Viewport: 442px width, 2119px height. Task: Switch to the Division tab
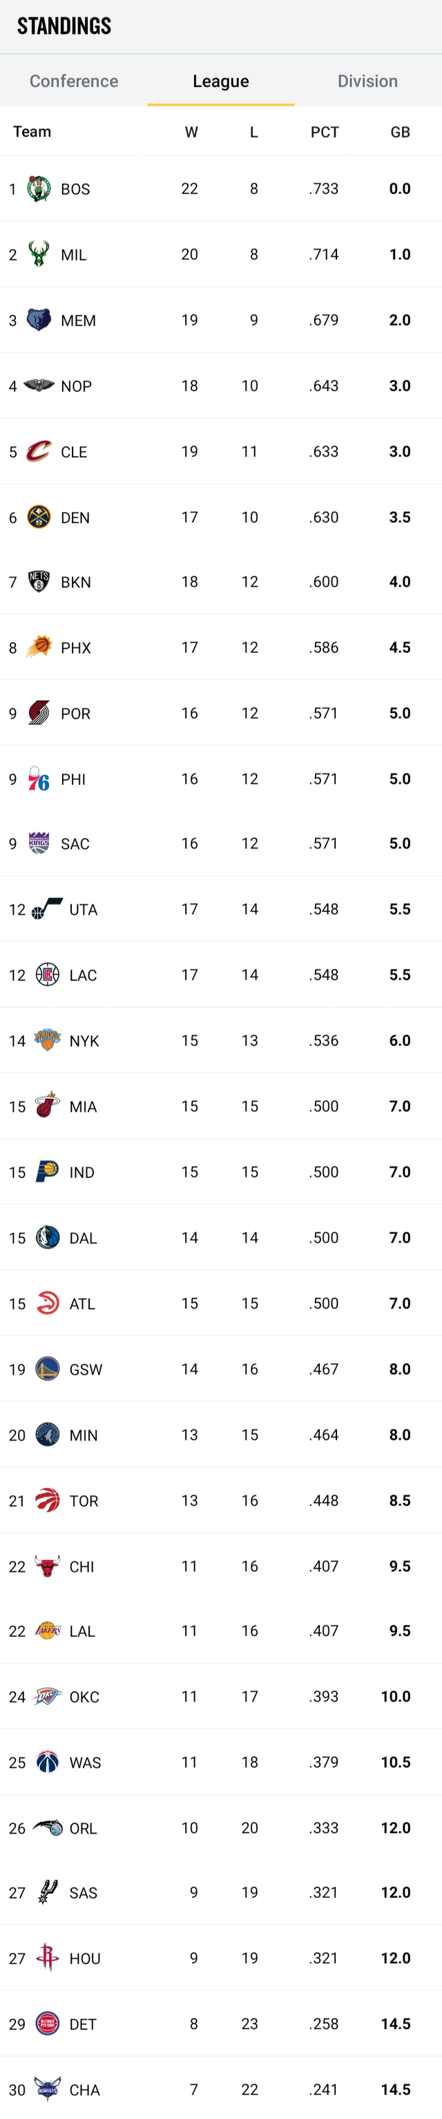(367, 82)
